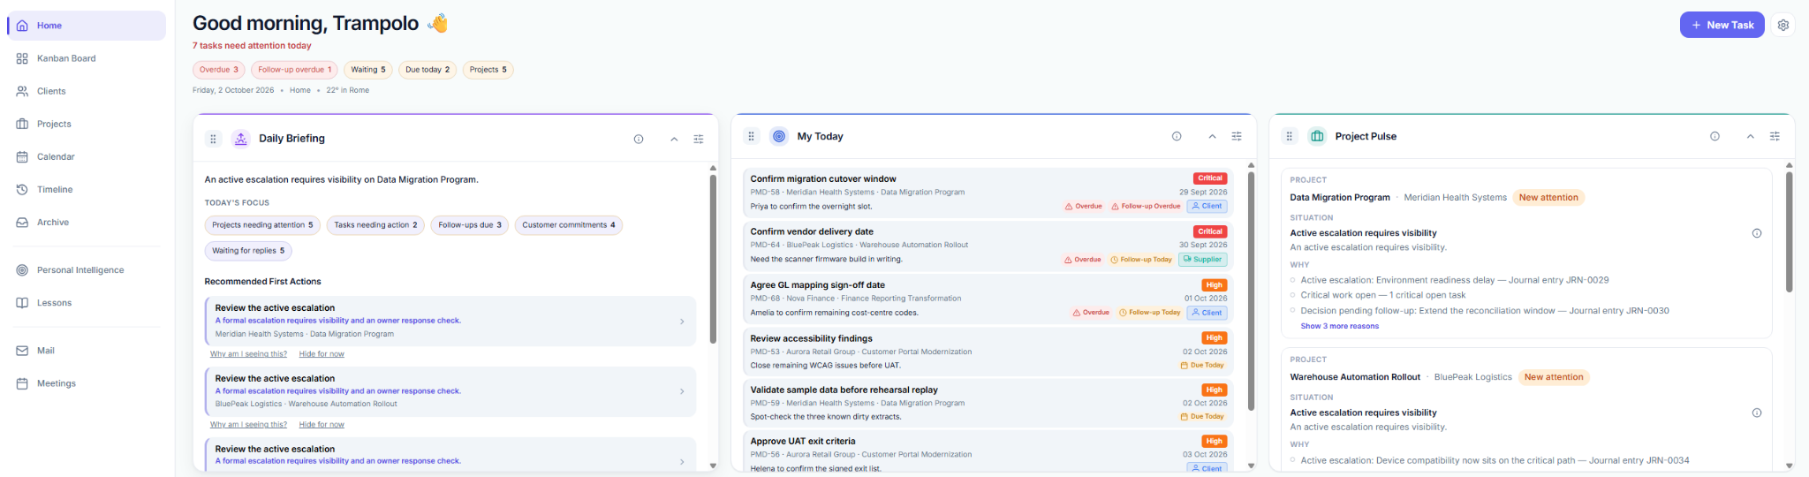Click the Clients sidebar icon
This screenshot has height=477, width=1809.
point(22,91)
